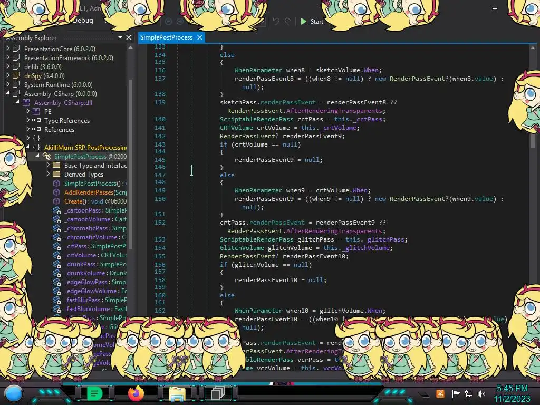Click the System.Runtime assembly icon
This screenshot has width=540, height=405.
pyautogui.click(x=16, y=84)
